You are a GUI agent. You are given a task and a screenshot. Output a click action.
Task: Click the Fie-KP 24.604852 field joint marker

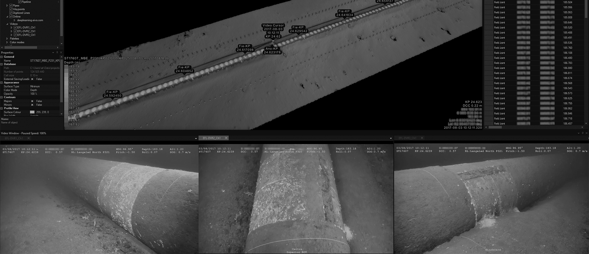click(x=184, y=70)
